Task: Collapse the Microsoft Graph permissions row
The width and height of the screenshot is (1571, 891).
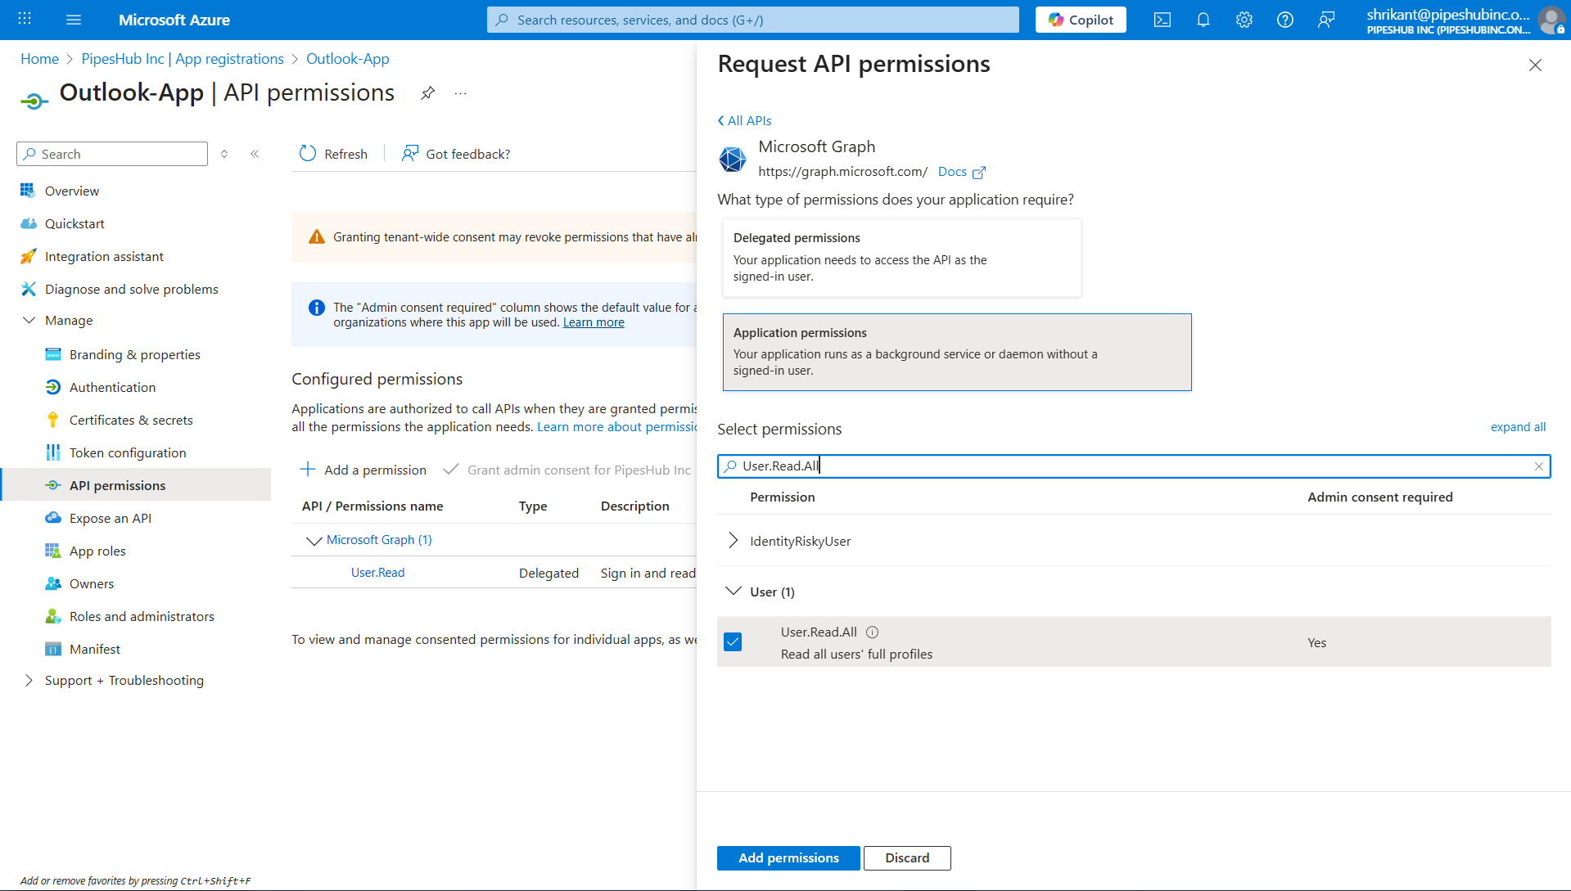Action: (x=314, y=540)
